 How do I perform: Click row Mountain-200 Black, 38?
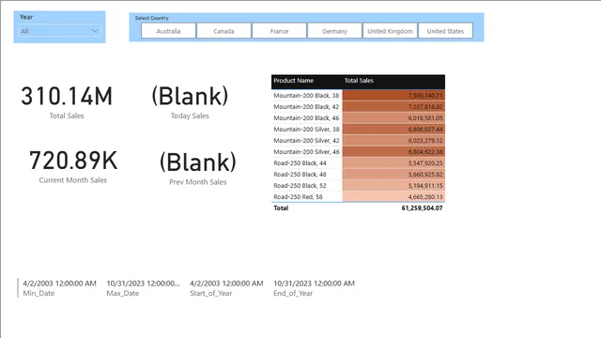pyautogui.click(x=358, y=96)
